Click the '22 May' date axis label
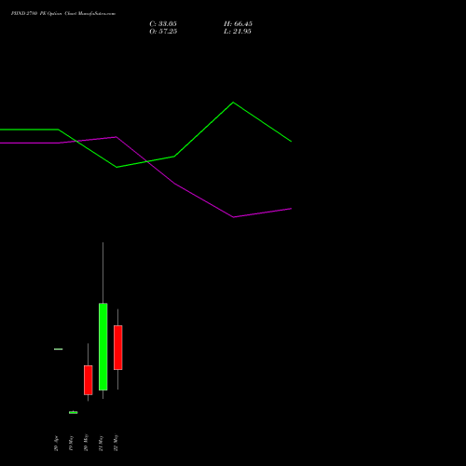This screenshot has width=466, height=466. pyautogui.click(x=116, y=443)
